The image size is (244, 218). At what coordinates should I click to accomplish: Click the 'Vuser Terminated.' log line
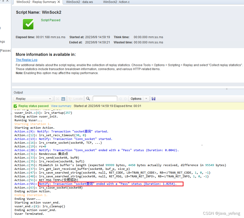tap(29, 214)
